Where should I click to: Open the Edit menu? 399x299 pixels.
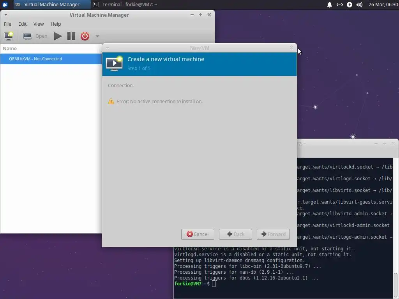(x=22, y=24)
